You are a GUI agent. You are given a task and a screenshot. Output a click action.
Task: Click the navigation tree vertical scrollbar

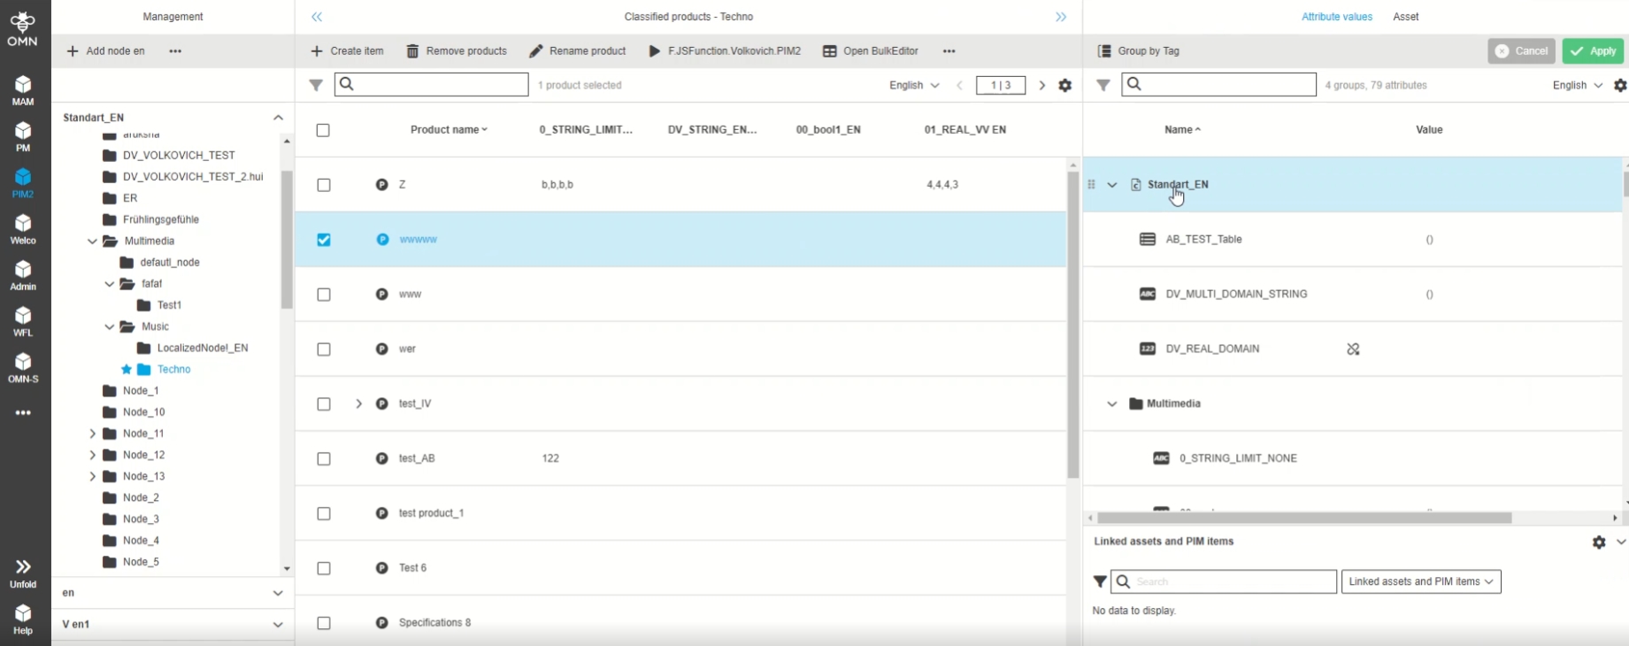coord(287,240)
